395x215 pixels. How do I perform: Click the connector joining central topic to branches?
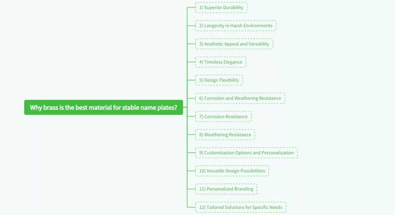point(185,107)
